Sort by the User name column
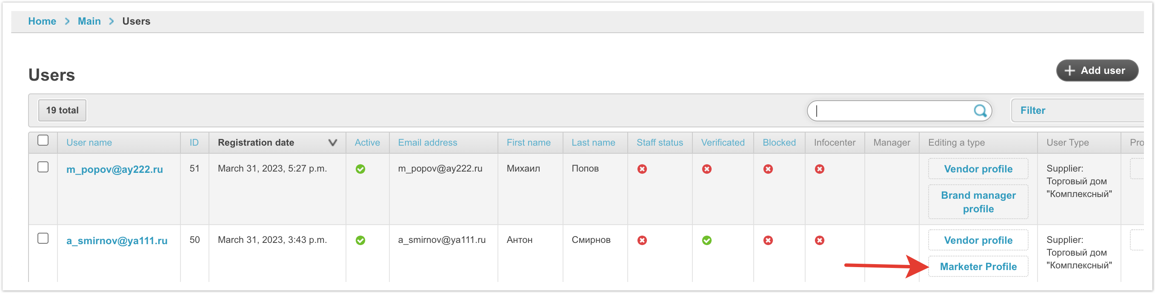Image resolution: width=1155 pixels, height=293 pixels. (x=89, y=143)
